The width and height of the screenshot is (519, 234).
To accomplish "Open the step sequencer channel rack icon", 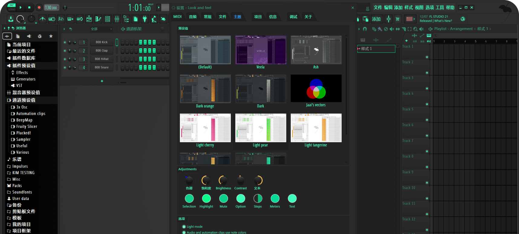I will 107,19.
